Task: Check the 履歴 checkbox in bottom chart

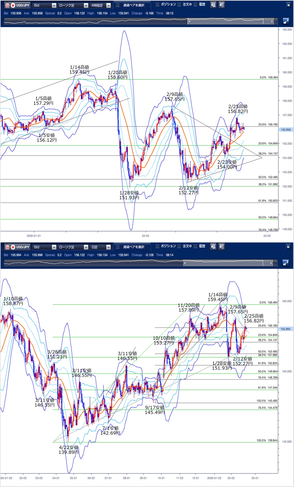Action: [195, 246]
